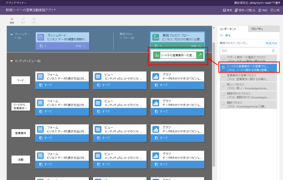Select the リードから営業案件へ entity label
The image size is (283, 180).
click(x=20, y=107)
